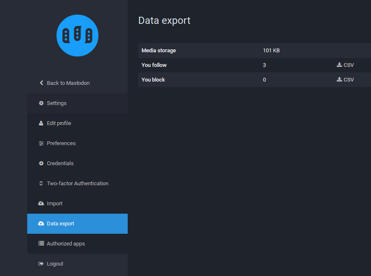
Task: Download the CSV of accounts you follow
Action: click(x=345, y=65)
